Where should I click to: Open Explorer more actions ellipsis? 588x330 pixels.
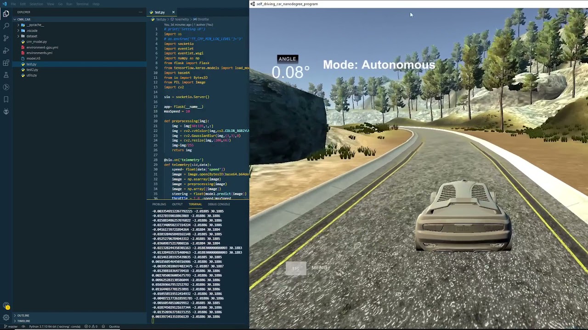coord(141,12)
